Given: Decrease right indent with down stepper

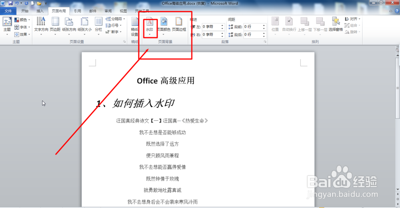Looking at the screenshot, I should tap(222, 36).
